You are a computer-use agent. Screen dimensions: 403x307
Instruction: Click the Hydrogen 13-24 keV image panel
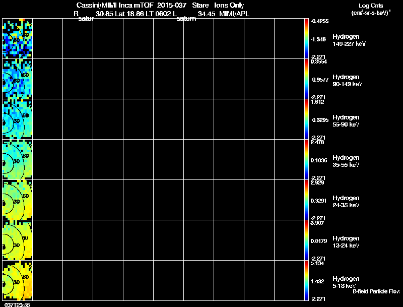tap(17, 240)
